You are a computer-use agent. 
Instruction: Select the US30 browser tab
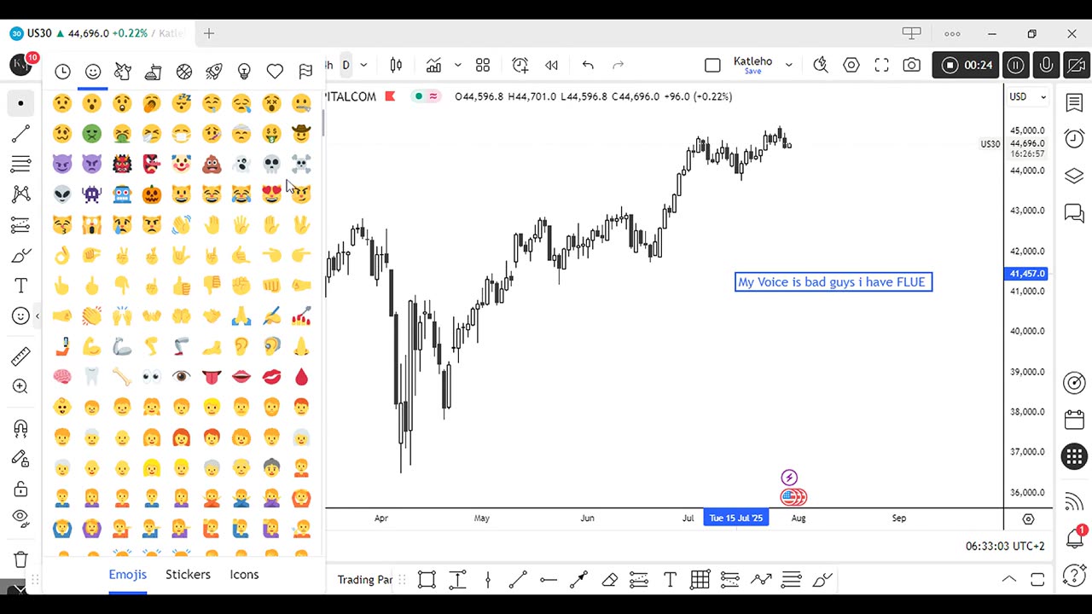tap(97, 33)
